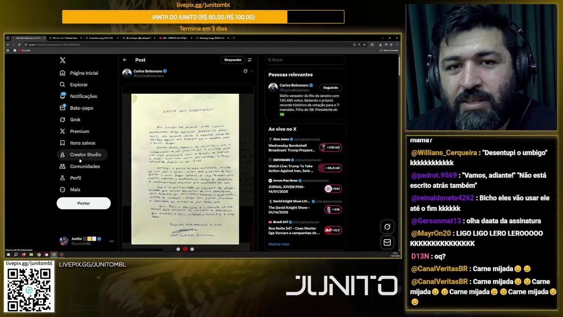Viewport: 563px width, 317px height.
Task: Click +336 listener badge
Action: point(333,209)
